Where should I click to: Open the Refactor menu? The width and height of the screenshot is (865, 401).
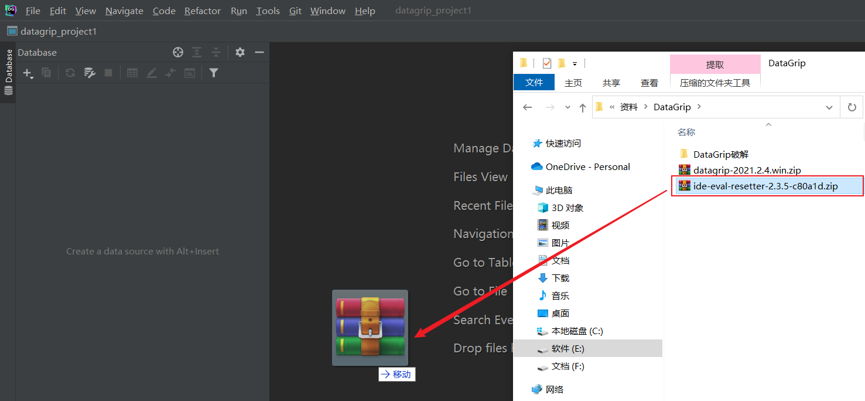coord(203,11)
